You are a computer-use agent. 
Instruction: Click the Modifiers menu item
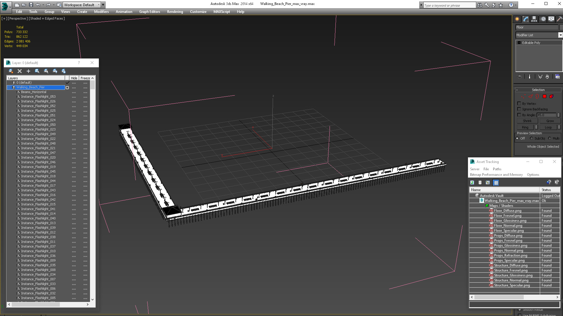coord(101,12)
